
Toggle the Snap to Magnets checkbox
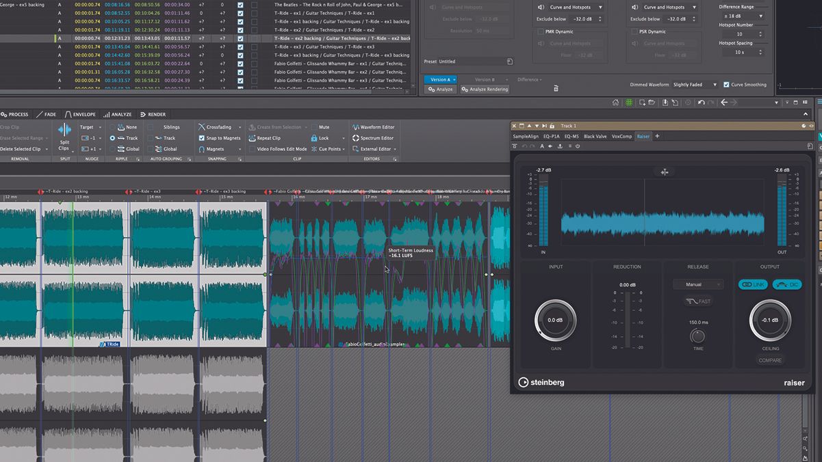(201, 138)
